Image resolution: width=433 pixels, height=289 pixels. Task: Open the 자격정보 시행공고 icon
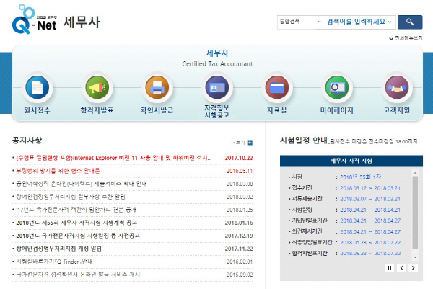pyautogui.click(x=216, y=89)
